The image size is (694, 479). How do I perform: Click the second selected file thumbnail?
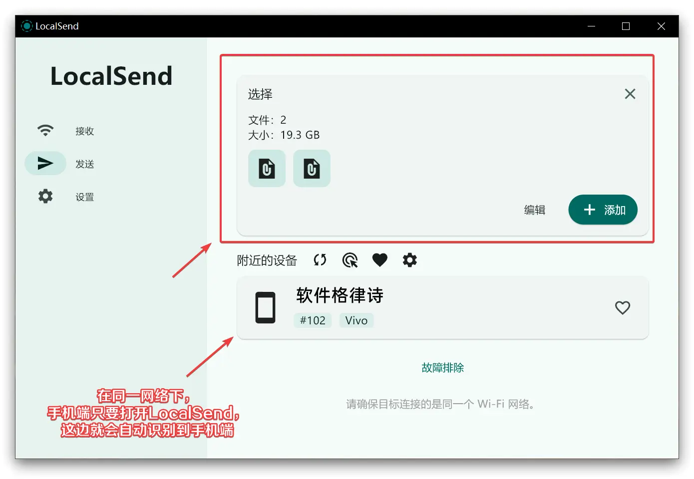coord(312,169)
